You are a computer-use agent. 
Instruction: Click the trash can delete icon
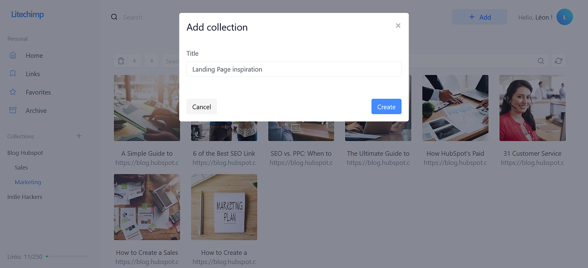(121, 61)
